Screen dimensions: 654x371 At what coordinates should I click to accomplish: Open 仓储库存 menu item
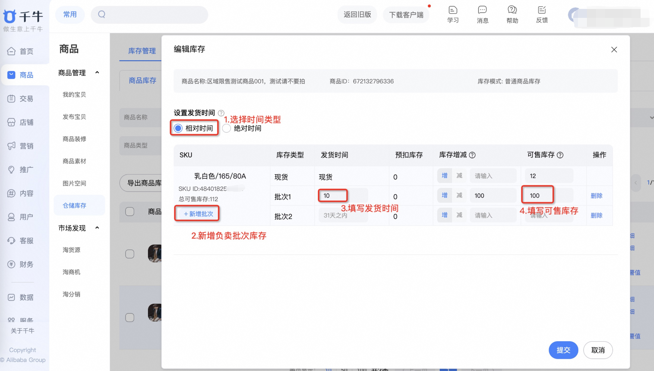[79, 205]
